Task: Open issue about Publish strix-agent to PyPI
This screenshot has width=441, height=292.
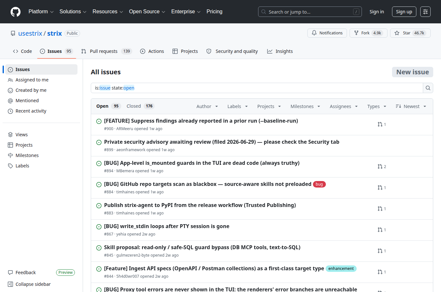Action: [x=200, y=205]
